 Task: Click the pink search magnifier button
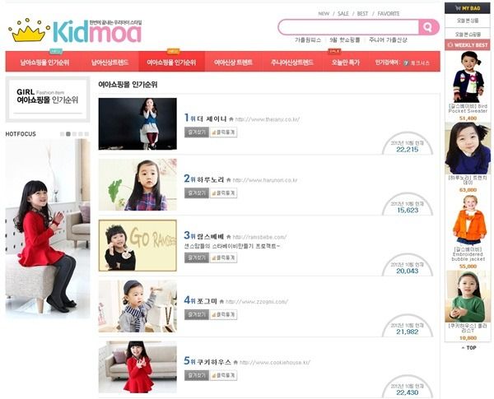coord(428,27)
